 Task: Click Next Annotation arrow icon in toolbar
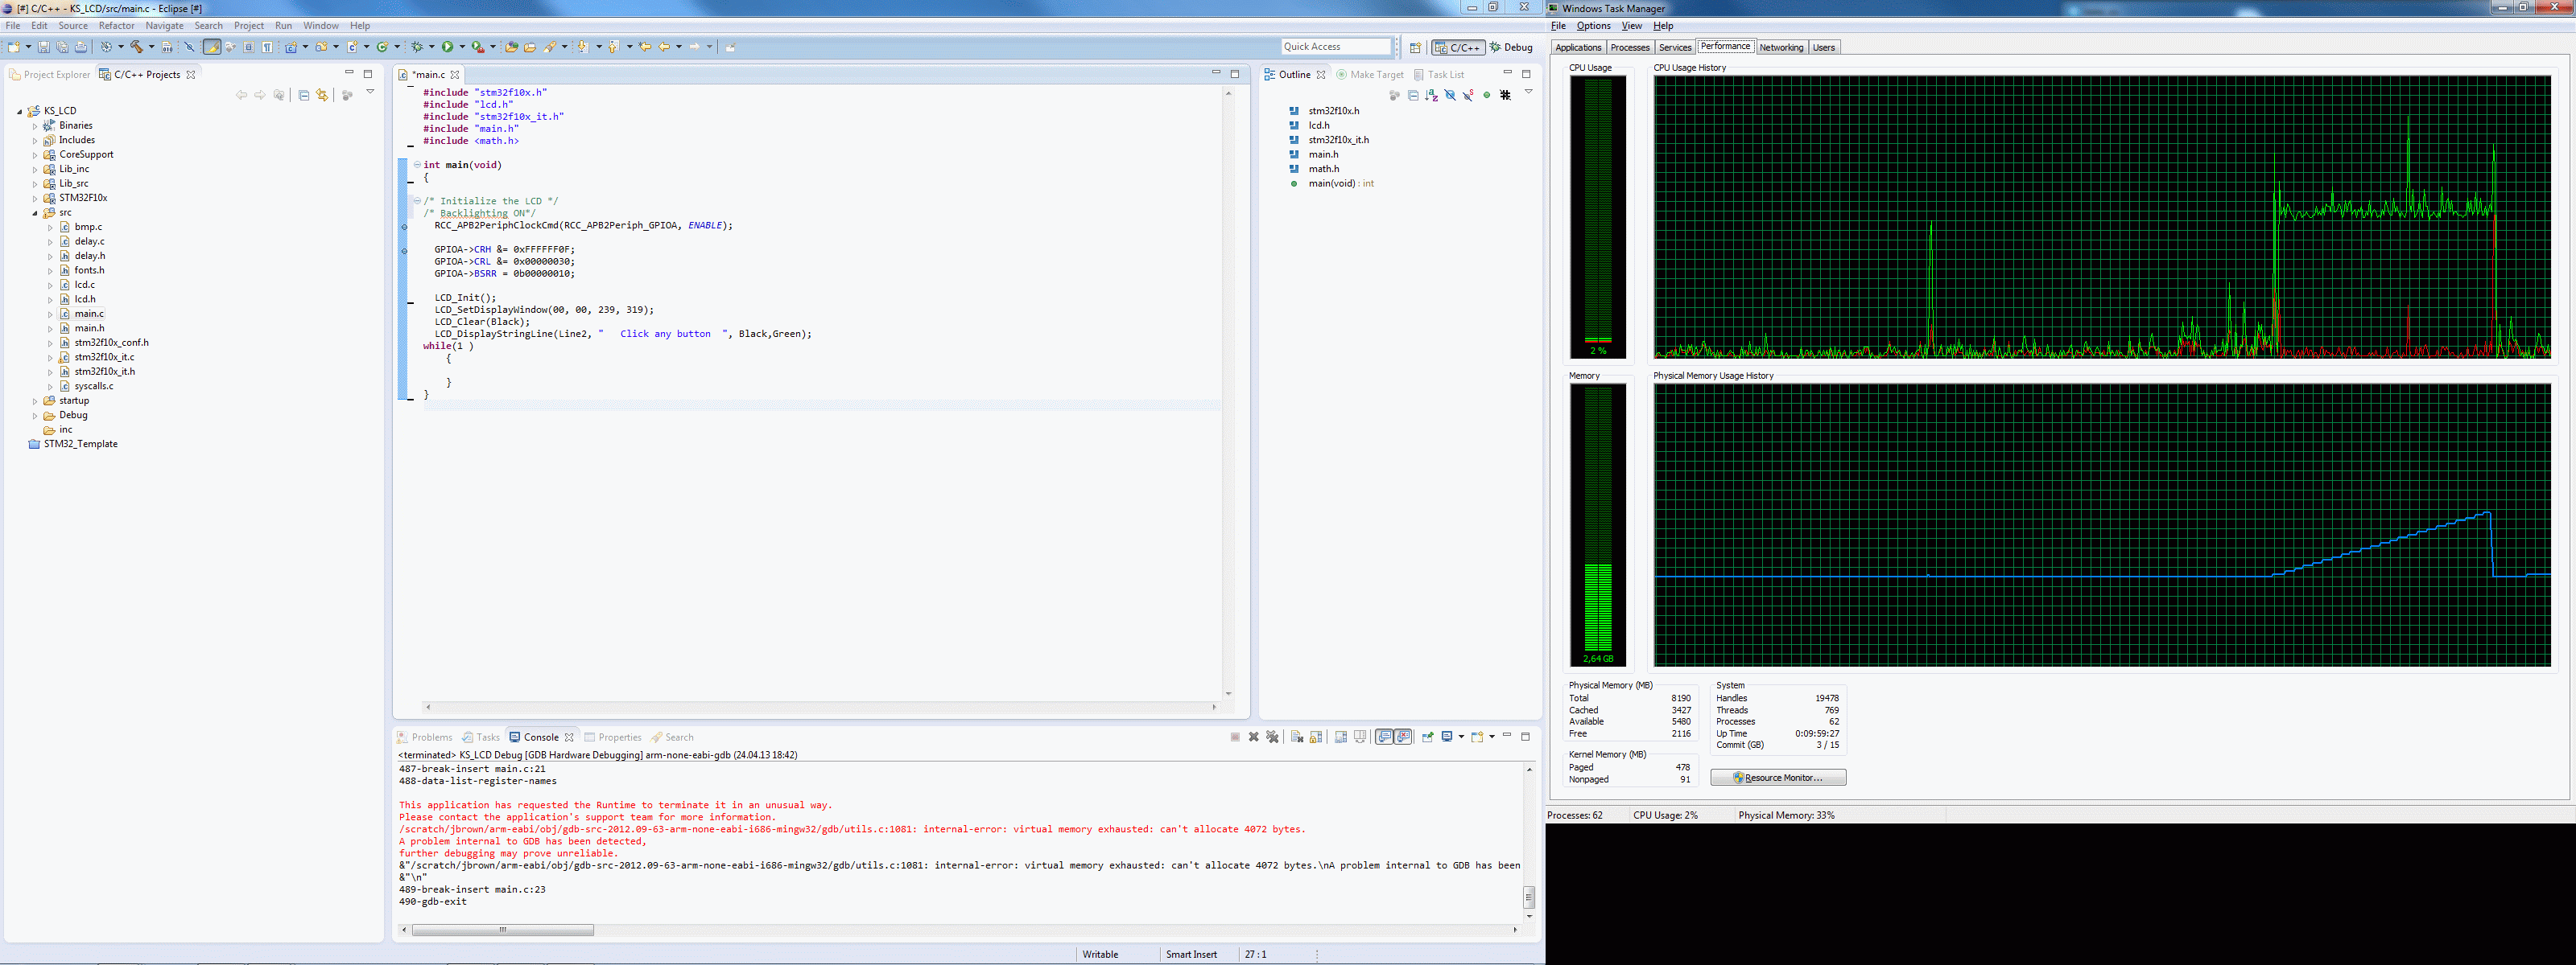click(583, 47)
